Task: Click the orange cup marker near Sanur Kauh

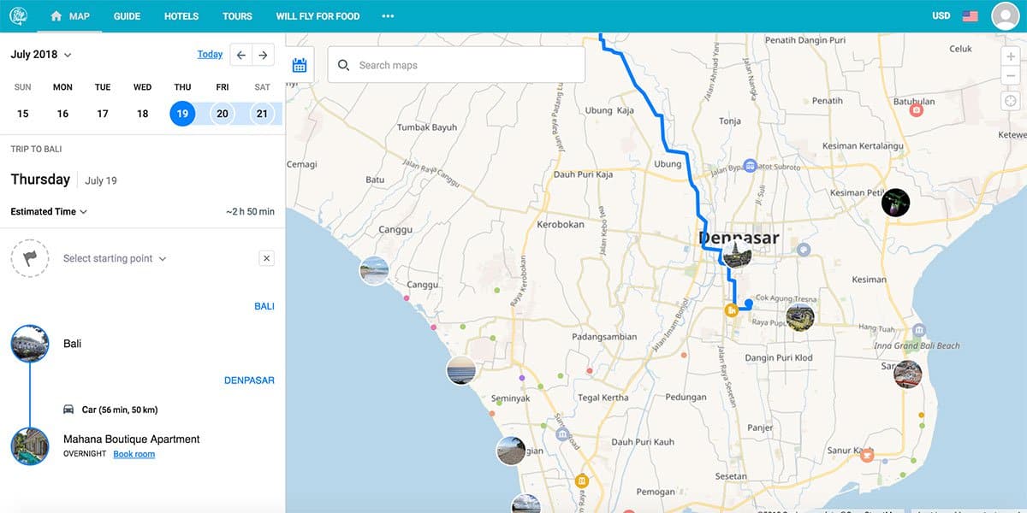Action: [866, 455]
